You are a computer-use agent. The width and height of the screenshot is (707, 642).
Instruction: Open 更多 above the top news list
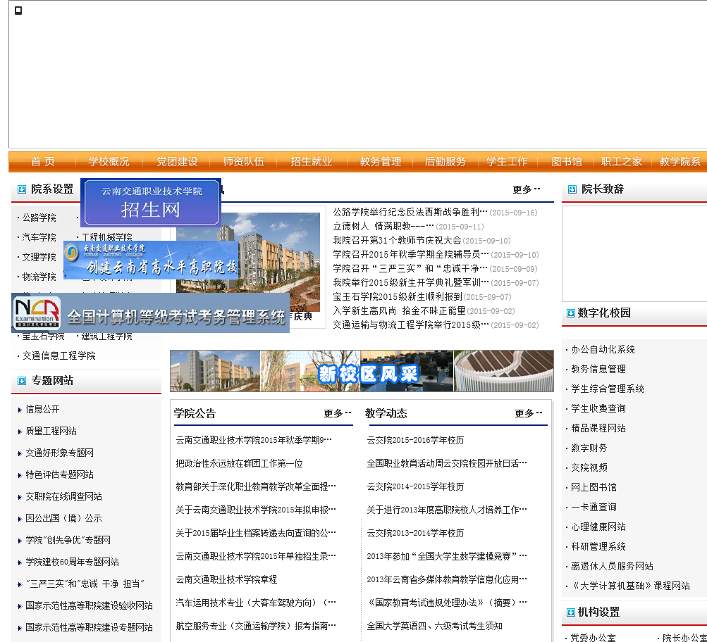coord(527,189)
